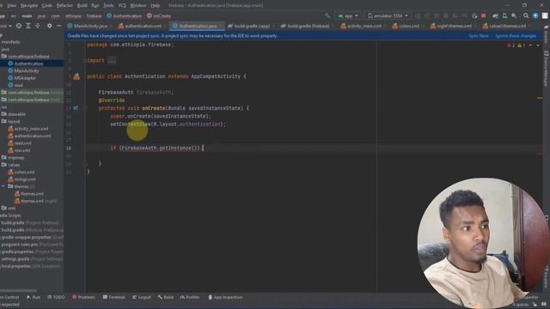
Task: Open the Device Manager toolbar icon
Action: pos(504,15)
